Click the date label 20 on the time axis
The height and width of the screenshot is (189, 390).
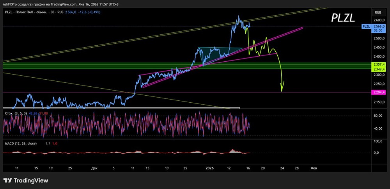point(262,168)
